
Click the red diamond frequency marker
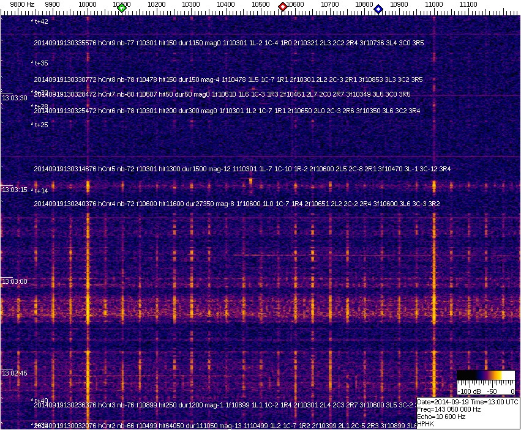click(x=283, y=7)
